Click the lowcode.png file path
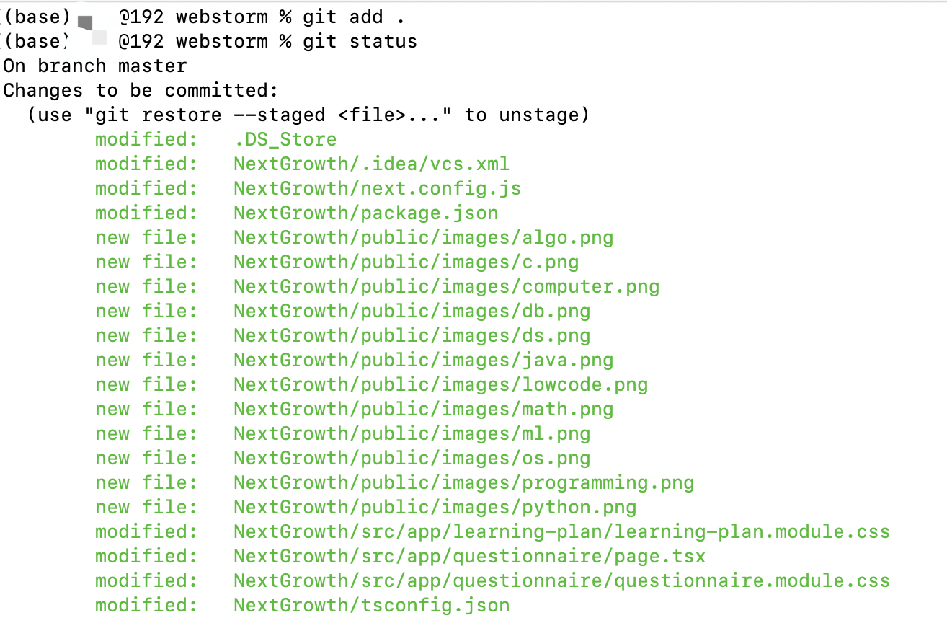The height and width of the screenshot is (636, 947). coord(440,384)
